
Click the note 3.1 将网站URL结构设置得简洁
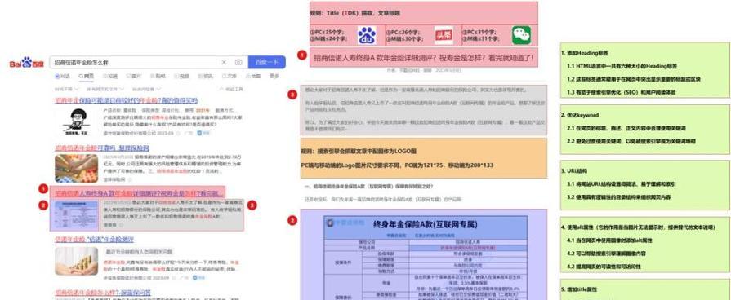click(x=622, y=184)
